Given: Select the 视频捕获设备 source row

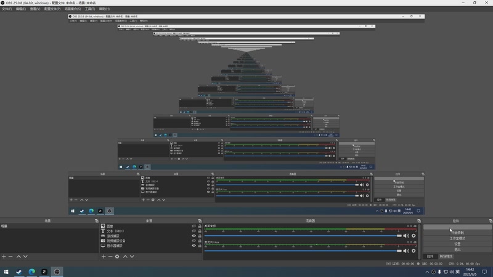Looking at the screenshot, I should pos(151,241).
